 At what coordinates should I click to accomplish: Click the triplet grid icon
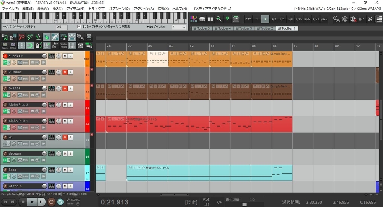pos(248,19)
